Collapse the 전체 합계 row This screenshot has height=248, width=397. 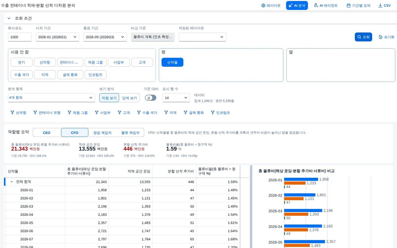(x=12, y=182)
